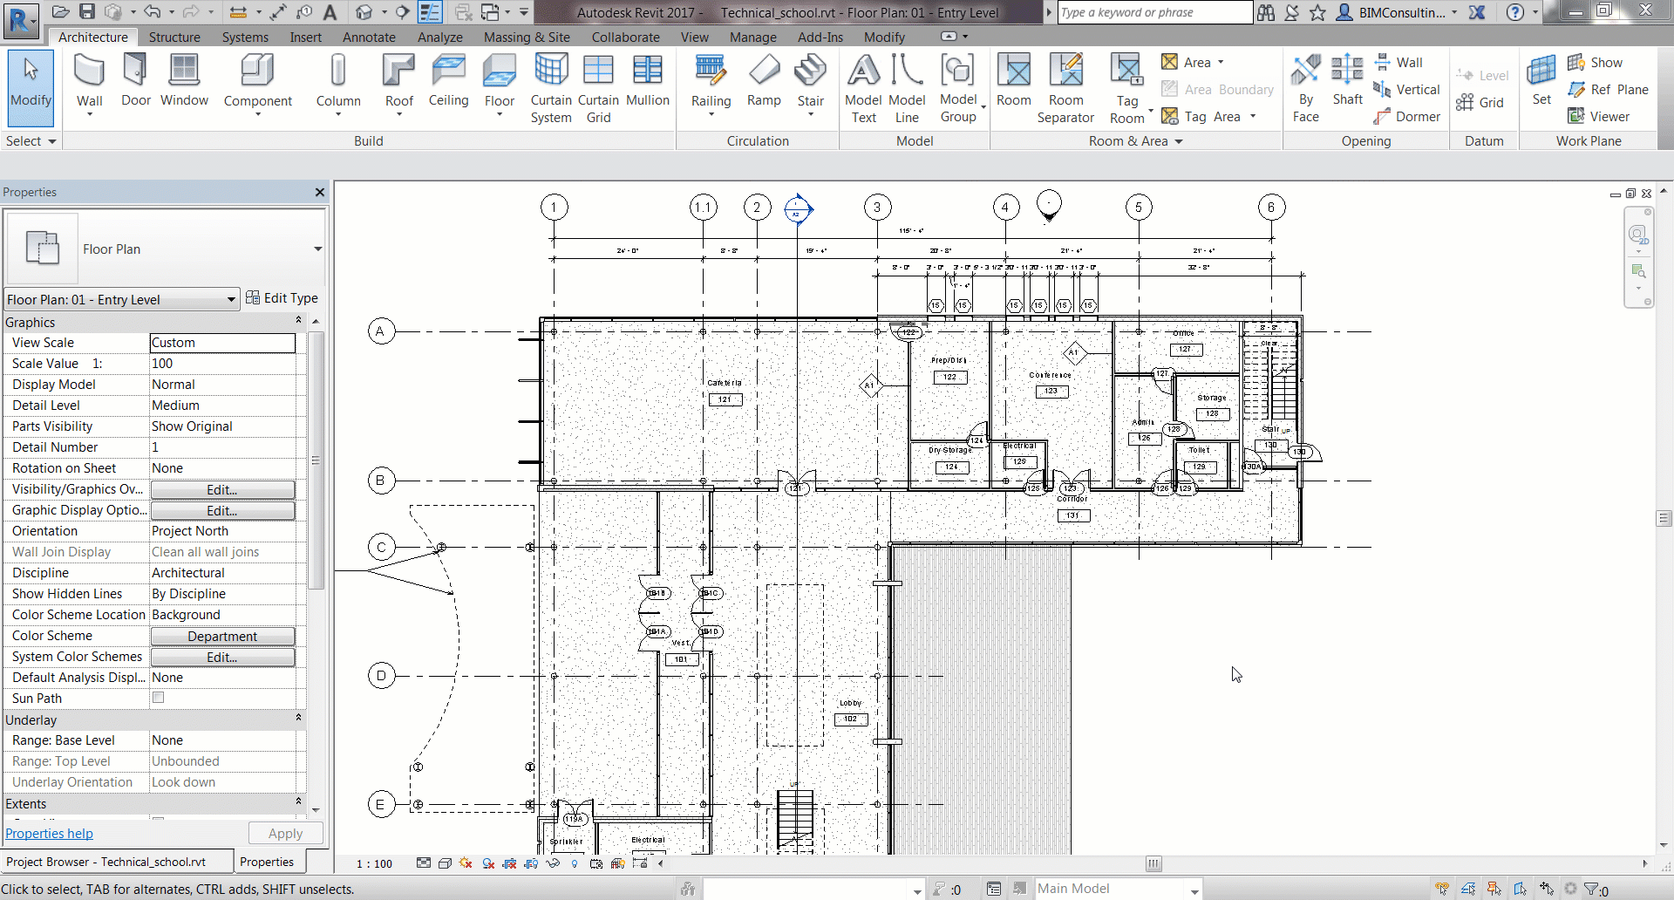The height and width of the screenshot is (900, 1674).
Task: Expand the Room & Area panel dropdown
Action: 1136,141
